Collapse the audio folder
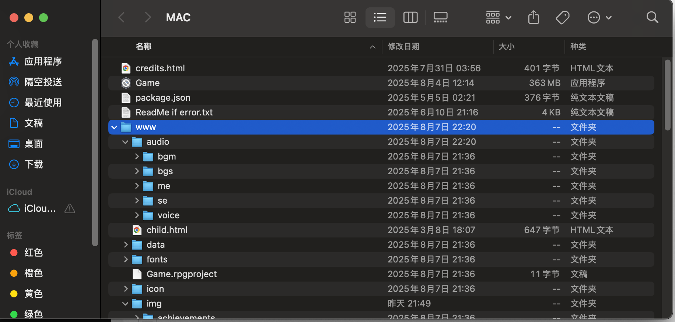This screenshot has width=675, height=322. (x=125, y=142)
